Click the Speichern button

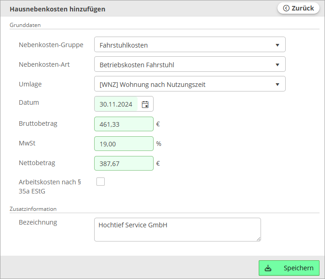coord(289,268)
